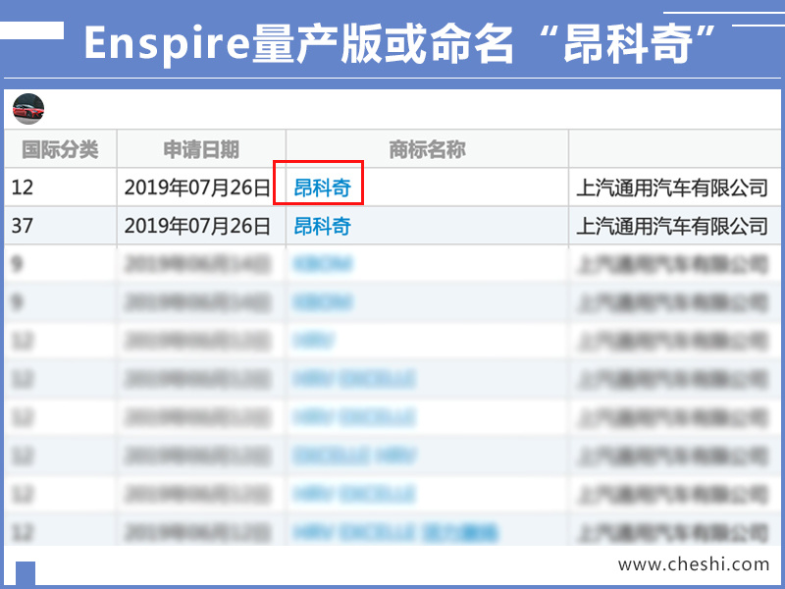Select the class number 12 cell above row 37
The width and height of the screenshot is (785, 589).
[x=22, y=187]
